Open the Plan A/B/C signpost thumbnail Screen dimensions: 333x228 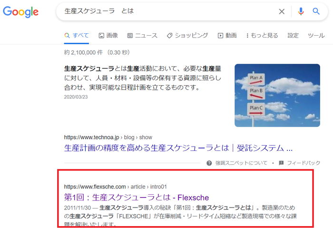(277, 95)
